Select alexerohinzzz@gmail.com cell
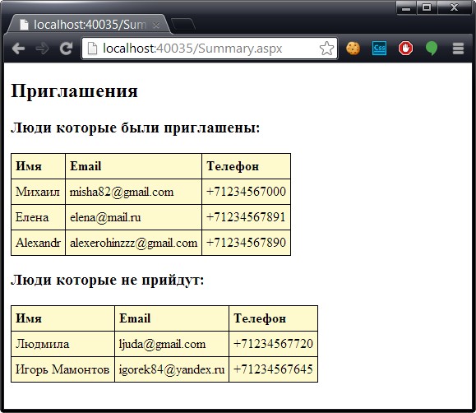Screen dimensions: 476x413 click(x=133, y=243)
